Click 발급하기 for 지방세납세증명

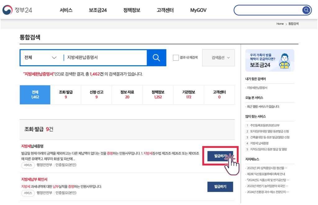coord(220,156)
